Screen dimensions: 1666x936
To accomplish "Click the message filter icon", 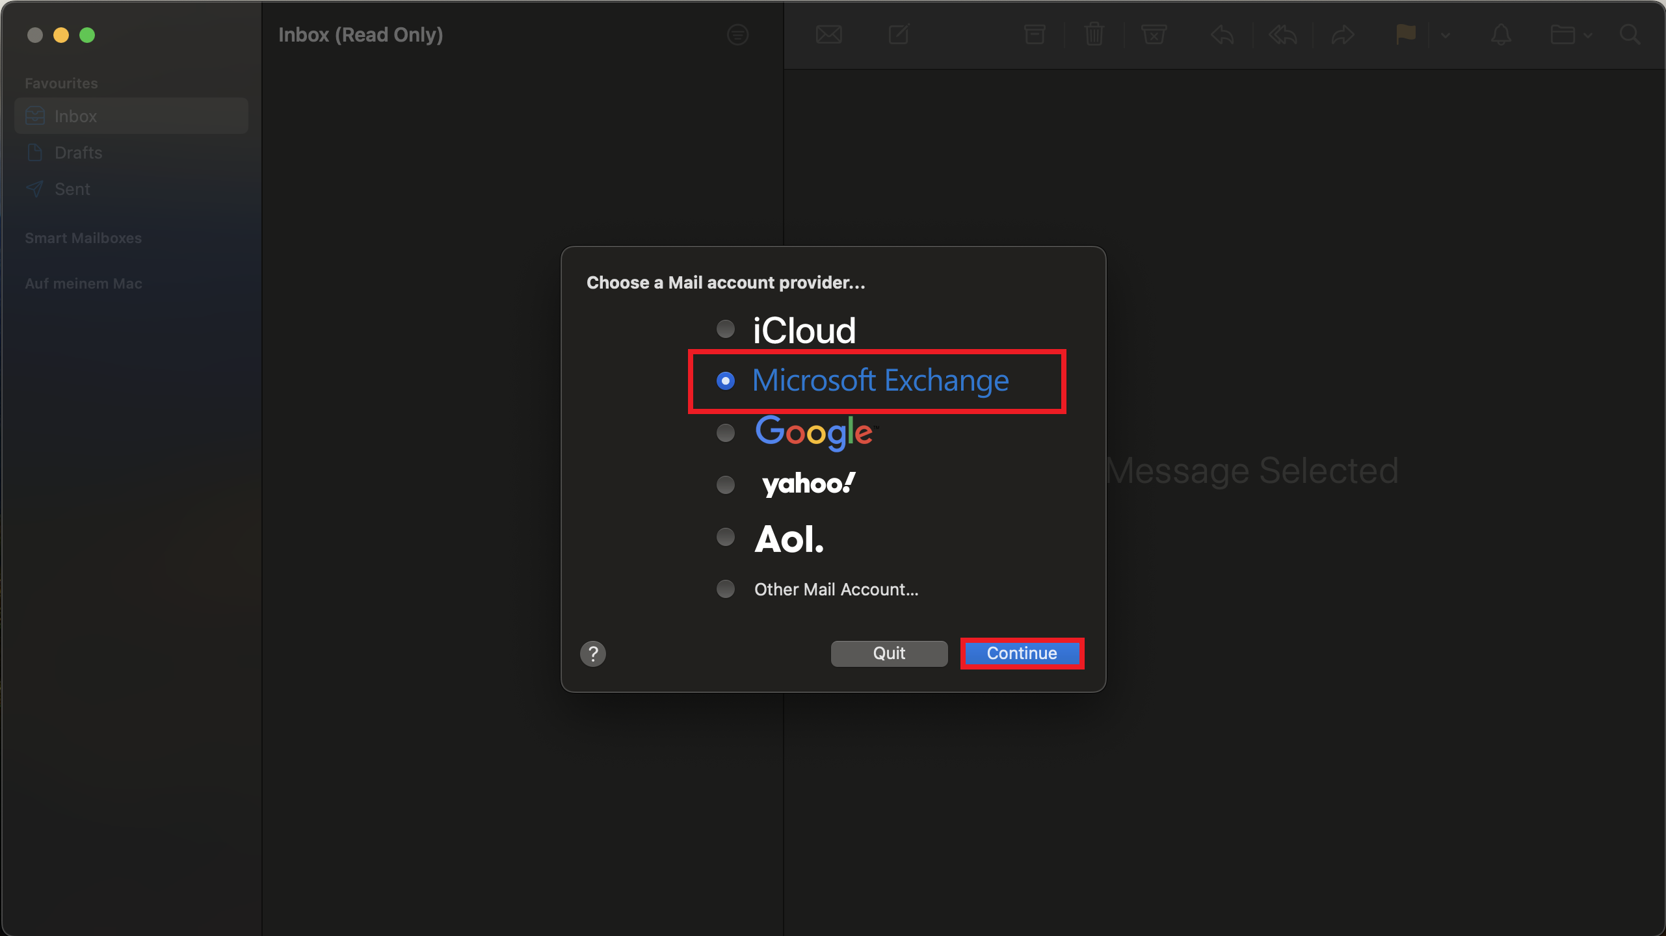I will point(737,34).
